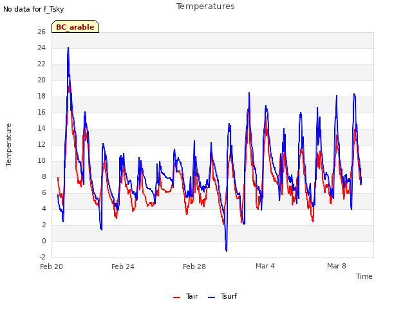The image size is (412, 309).
Task: Click the 6 y-axis tick label
Action: (x=44, y=193)
